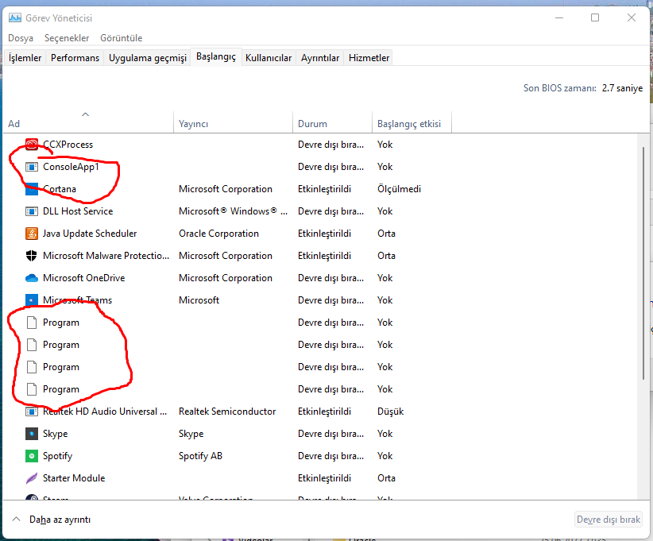Click the DLL Host Service icon
Image resolution: width=653 pixels, height=541 pixels.
(x=32, y=211)
